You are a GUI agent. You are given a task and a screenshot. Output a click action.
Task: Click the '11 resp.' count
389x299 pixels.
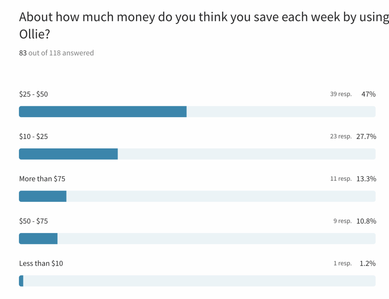341,179
